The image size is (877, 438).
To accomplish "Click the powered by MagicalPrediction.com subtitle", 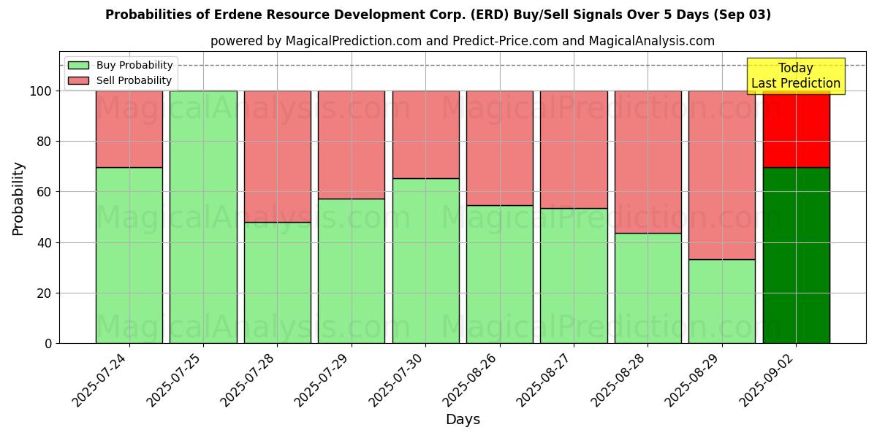I will click(462, 41).
